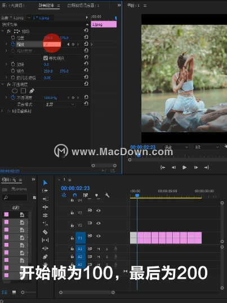Go to in point
This screenshot has height=303, width=227.
(x=162, y=168)
